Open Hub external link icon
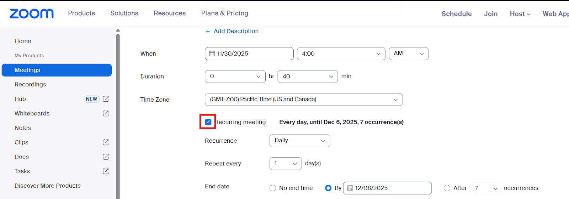Screen dimensions: 569x199 tap(106, 99)
